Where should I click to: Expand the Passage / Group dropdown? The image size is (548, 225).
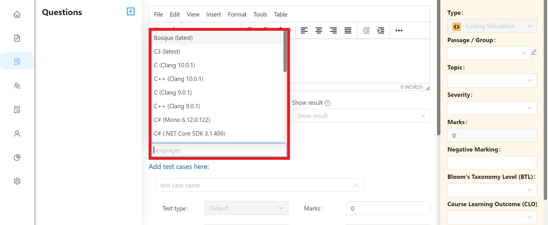(x=489, y=53)
